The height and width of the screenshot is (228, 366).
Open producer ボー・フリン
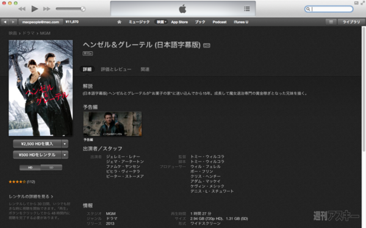pos(202,171)
